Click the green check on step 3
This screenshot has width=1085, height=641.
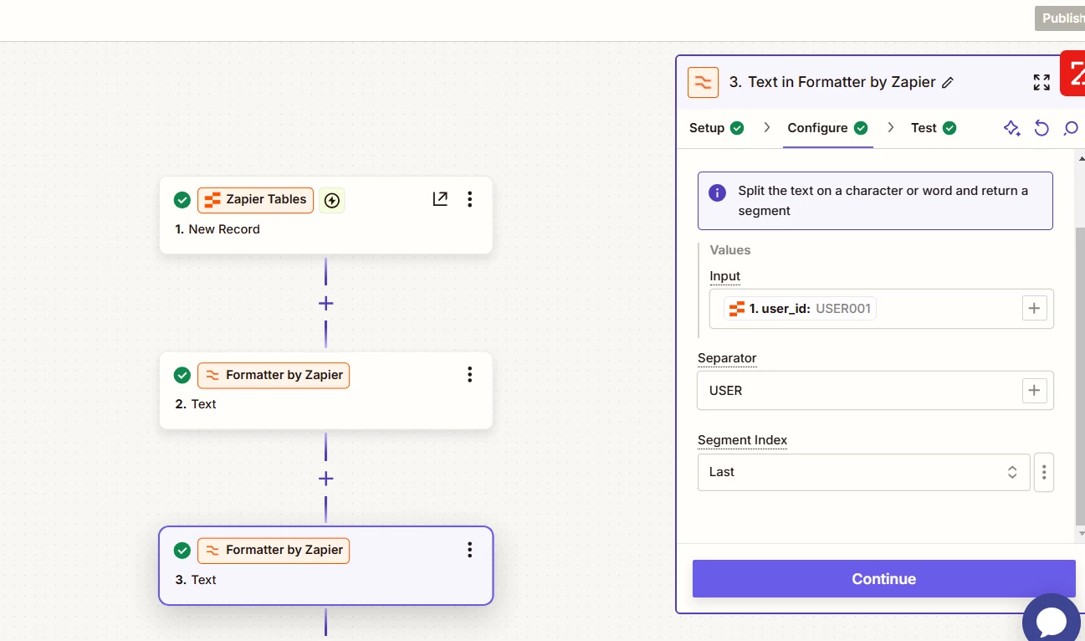(x=182, y=550)
